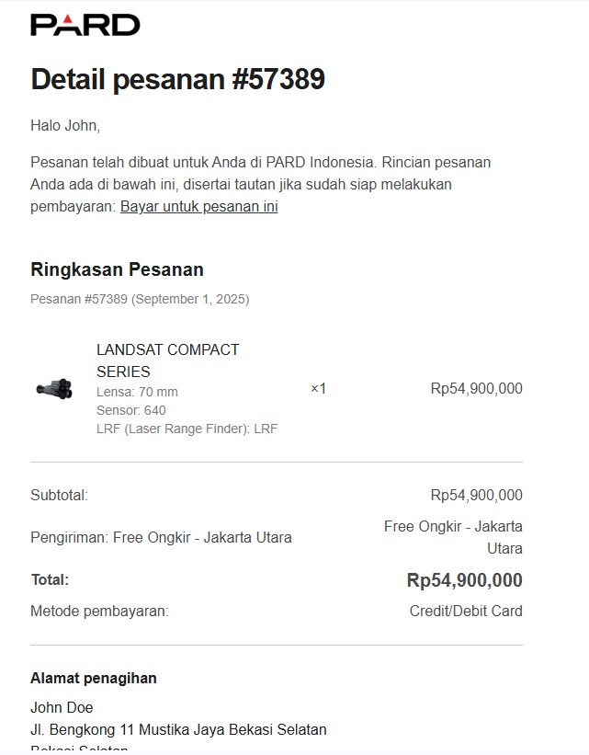Click the "Lensa: 70 mm" specification
The image size is (589, 755).
pyautogui.click(x=137, y=392)
